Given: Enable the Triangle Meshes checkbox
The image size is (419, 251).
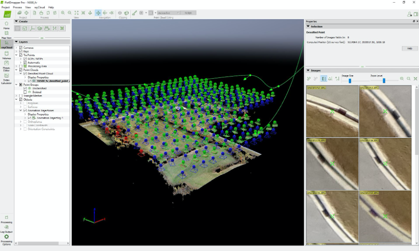Looking at the screenshot, I should coord(21,96).
